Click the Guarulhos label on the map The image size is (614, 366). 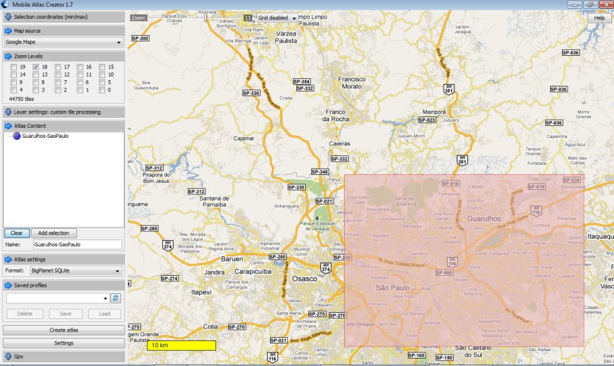click(x=484, y=219)
